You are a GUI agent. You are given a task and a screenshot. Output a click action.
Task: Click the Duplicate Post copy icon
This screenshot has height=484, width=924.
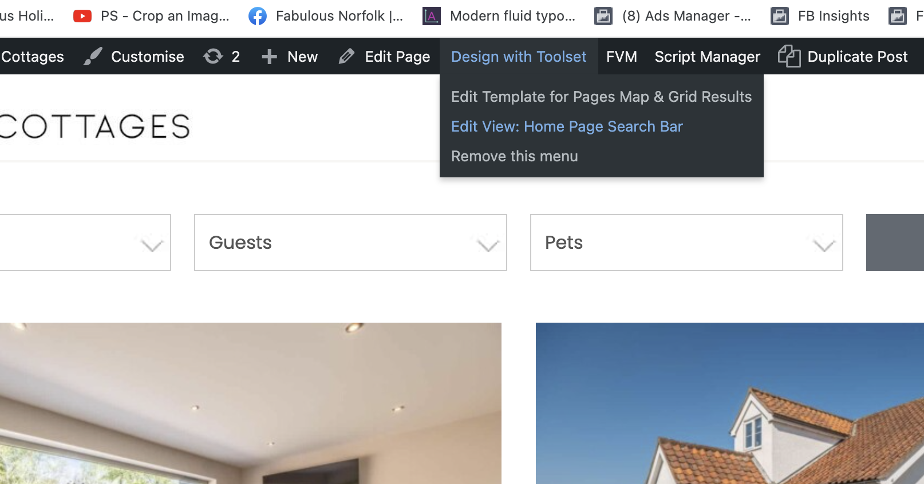pyautogui.click(x=789, y=56)
